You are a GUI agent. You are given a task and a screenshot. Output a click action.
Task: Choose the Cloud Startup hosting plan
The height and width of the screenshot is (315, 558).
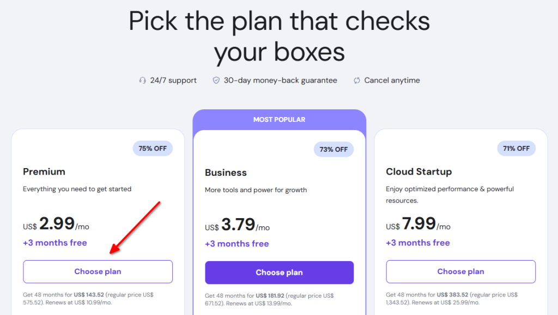460,271
